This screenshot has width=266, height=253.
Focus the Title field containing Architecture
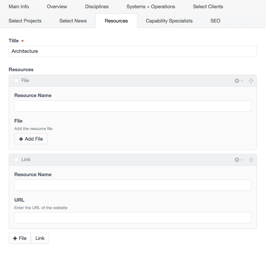(x=133, y=51)
